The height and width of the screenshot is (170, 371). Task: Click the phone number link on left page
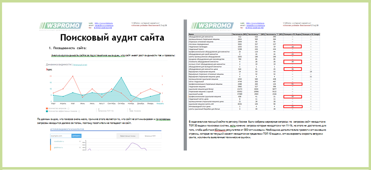click(x=103, y=27)
